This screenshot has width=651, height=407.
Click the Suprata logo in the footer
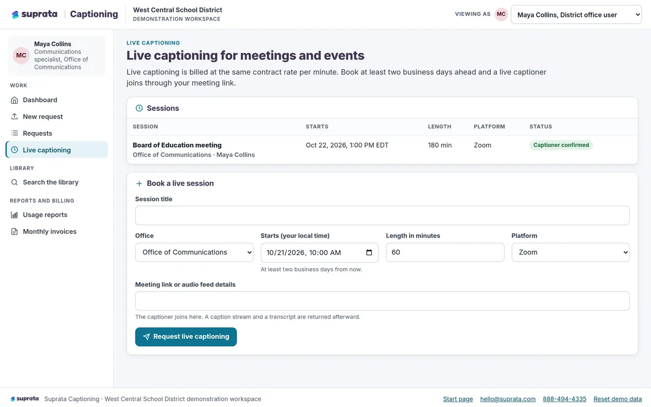coord(25,399)
